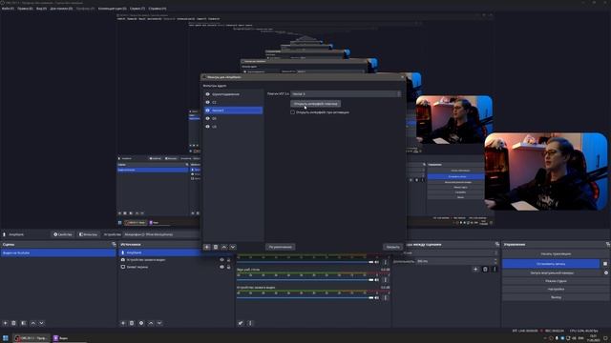The height and width of the screenshot is (343, 611).
Task: Open the Файл menu
Action: 8,9
